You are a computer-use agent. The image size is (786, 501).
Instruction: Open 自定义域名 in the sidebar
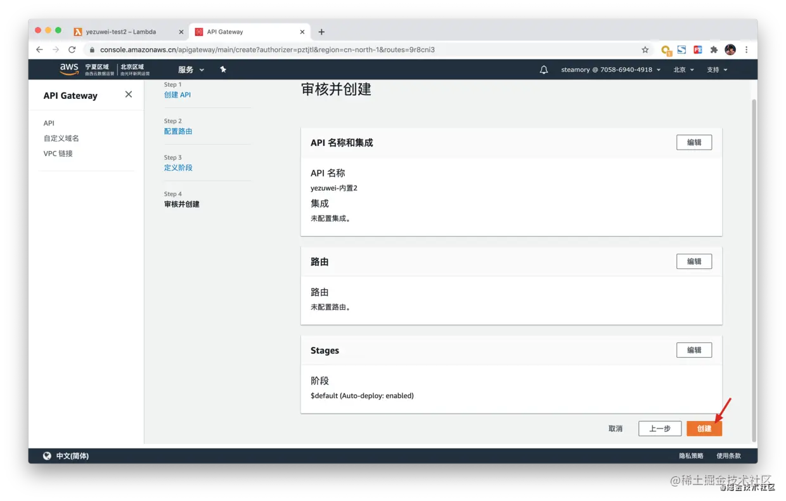click(61, 138)
